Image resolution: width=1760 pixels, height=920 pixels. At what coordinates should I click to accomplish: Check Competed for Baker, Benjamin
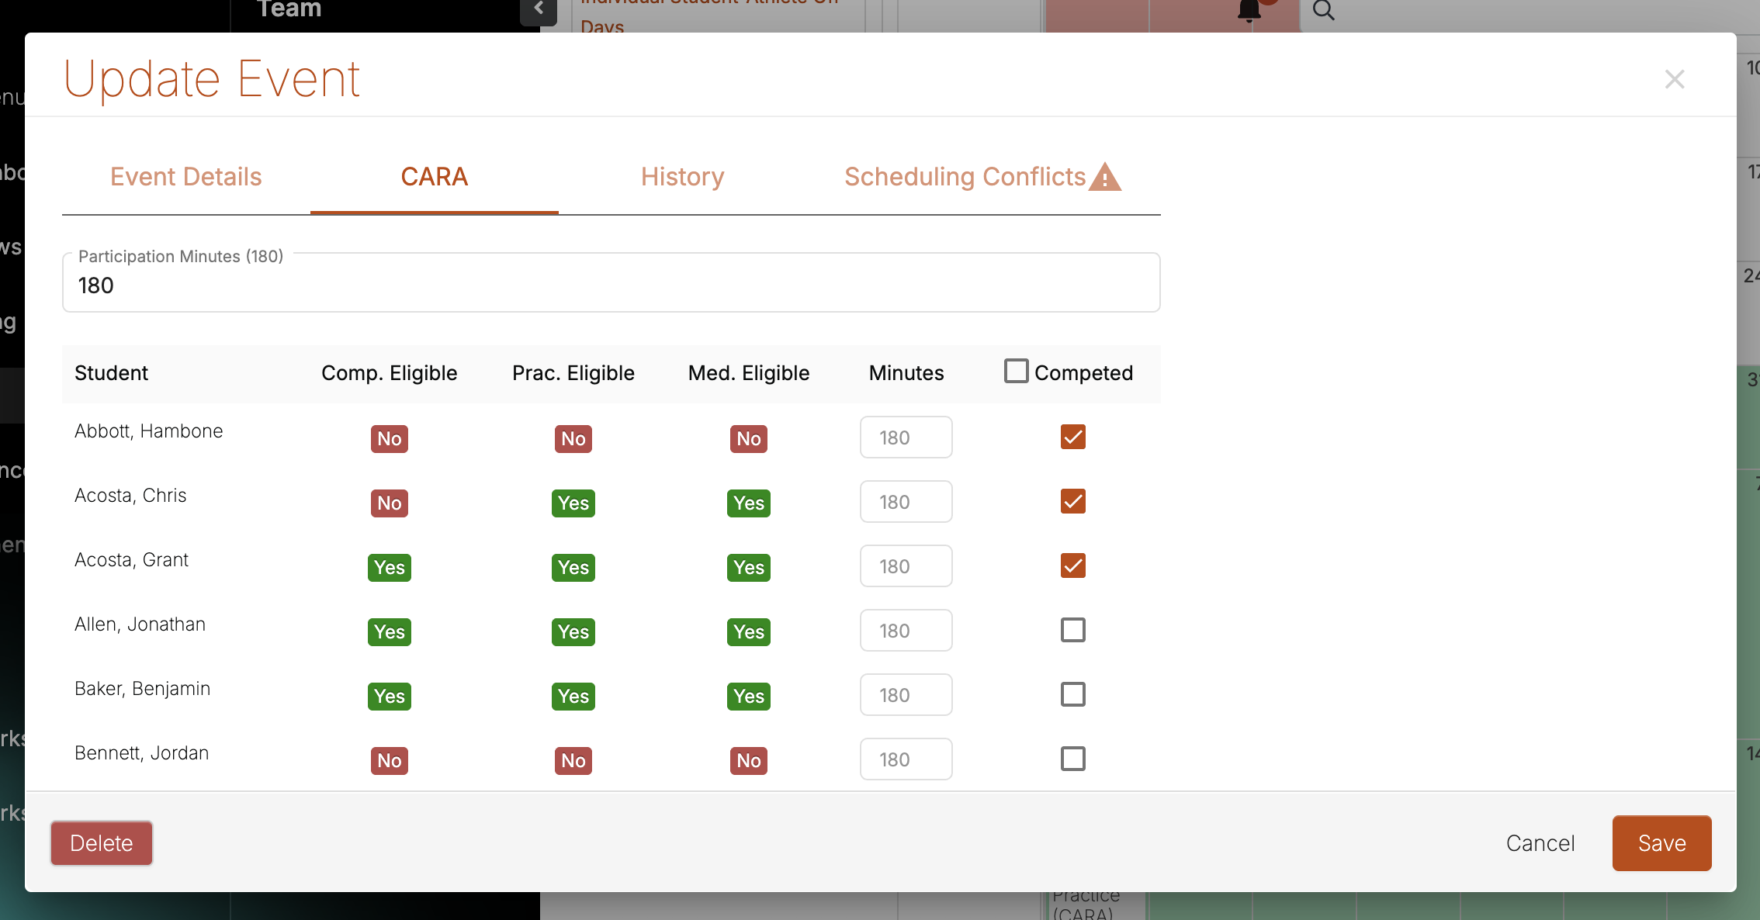tap(1072, 694)
